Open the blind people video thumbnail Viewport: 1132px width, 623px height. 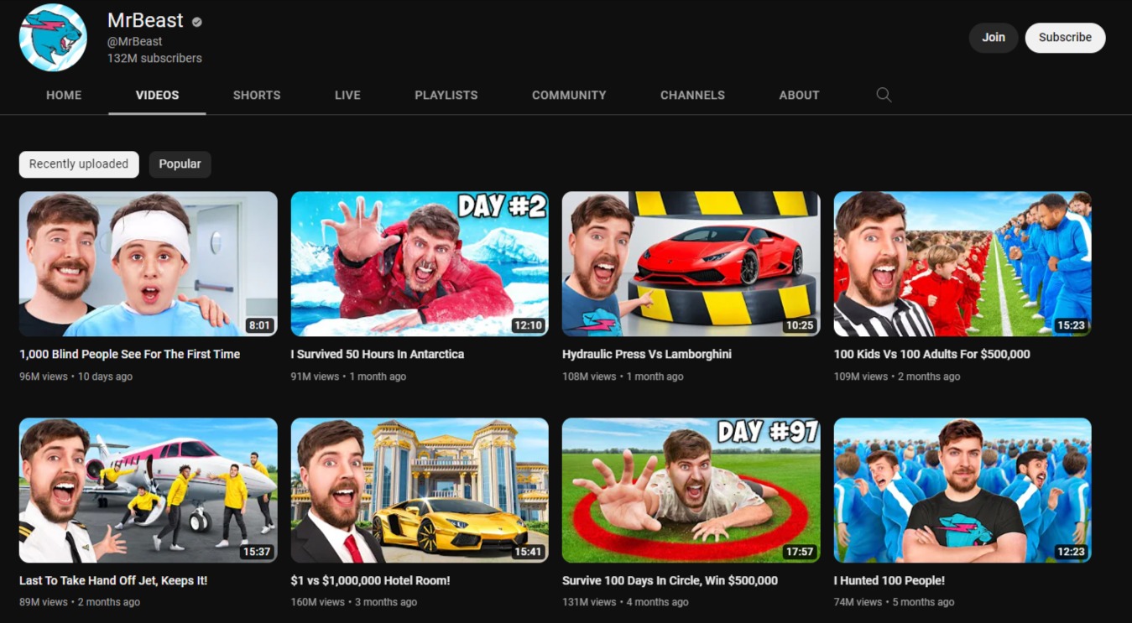[148, 264]
